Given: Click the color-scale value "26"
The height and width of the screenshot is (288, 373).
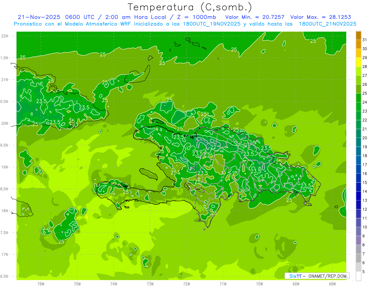Looking at the screenshot, I should (365, 85).
